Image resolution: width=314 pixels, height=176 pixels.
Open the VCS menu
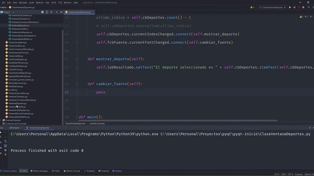60,2
